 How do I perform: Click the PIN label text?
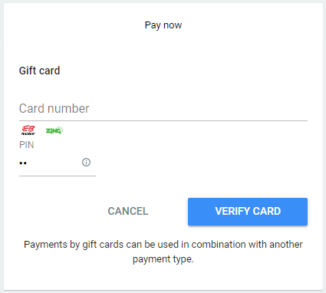click(x=27, y=145)
